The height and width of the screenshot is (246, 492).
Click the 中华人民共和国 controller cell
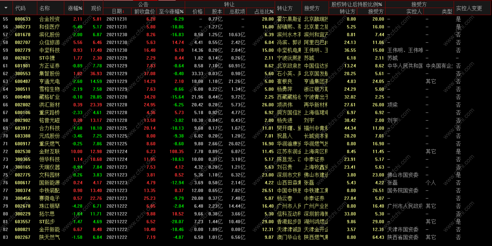(x=405, y=66)
